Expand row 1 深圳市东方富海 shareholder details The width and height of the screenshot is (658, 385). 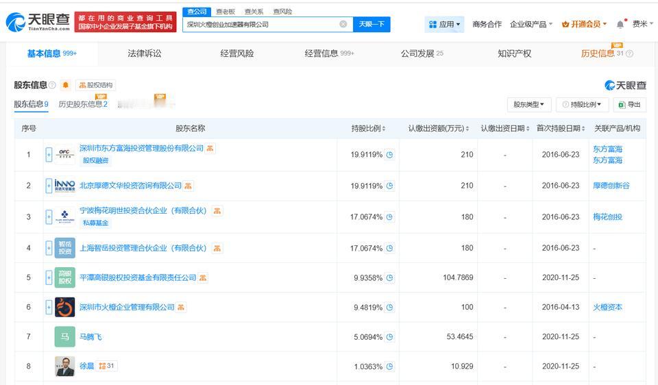[49, 155]
